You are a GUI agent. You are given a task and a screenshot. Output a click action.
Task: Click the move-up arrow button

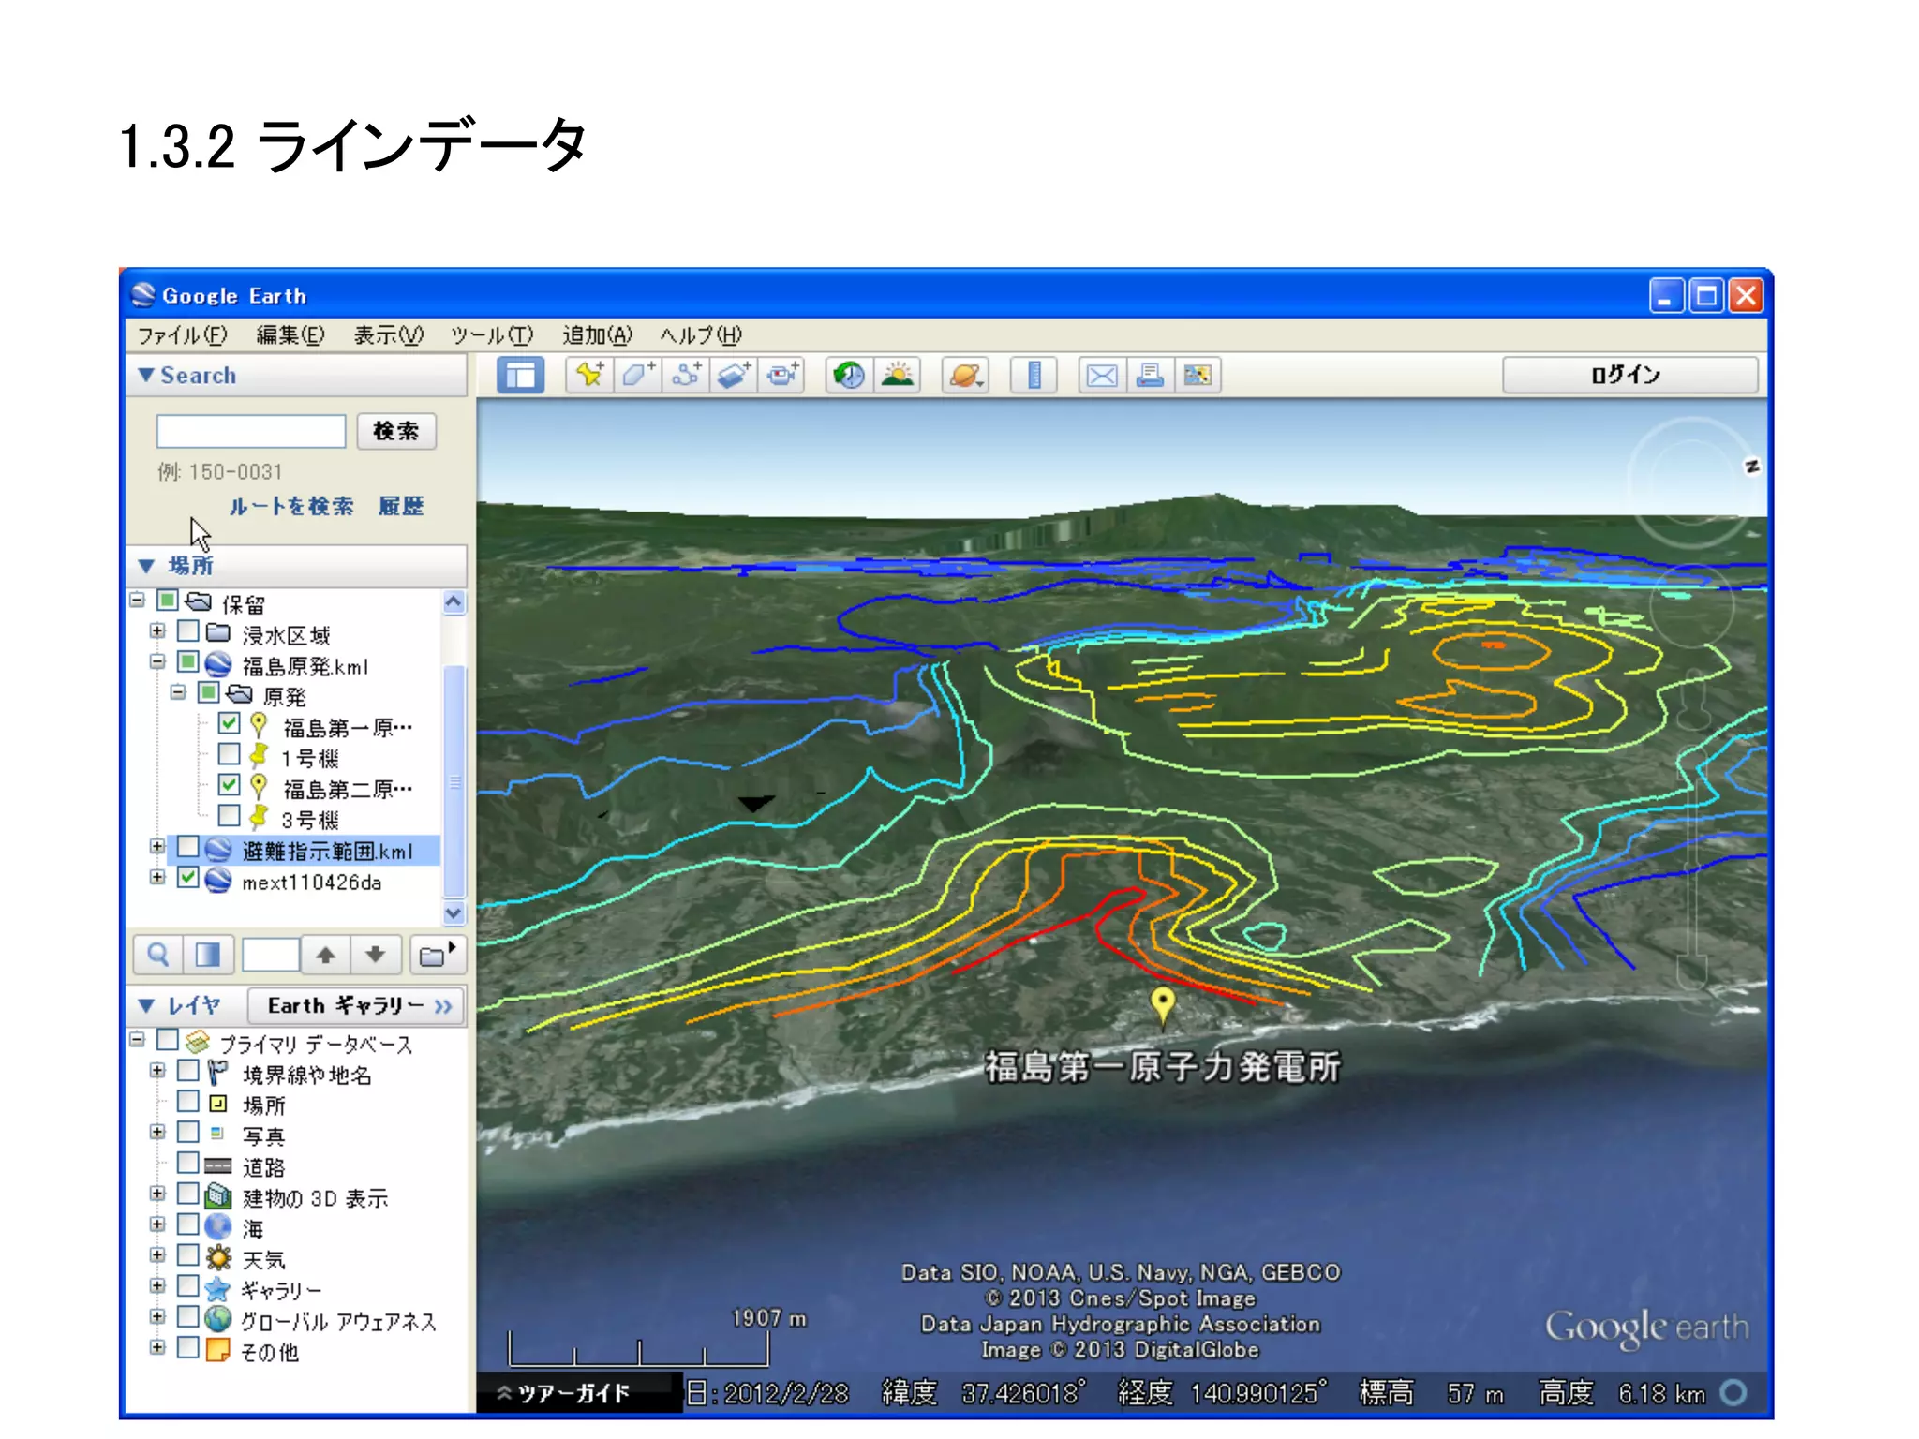tap(325, 955)
